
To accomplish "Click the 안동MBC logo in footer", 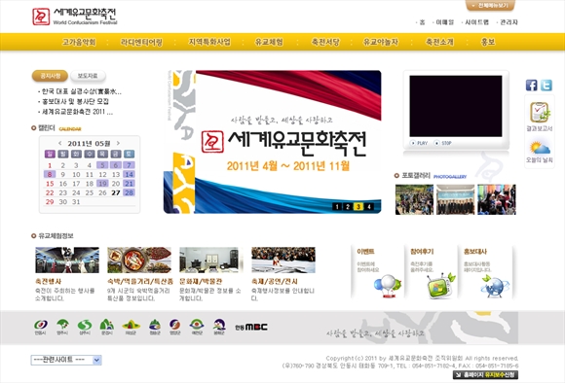I will pos(251,327).
